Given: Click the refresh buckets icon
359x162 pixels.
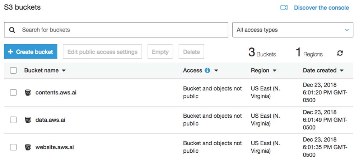Looking at the screenshot, I should [340, 53].
